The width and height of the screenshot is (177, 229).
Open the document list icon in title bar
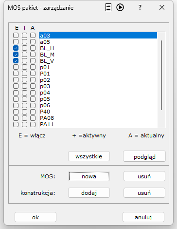point(108,7)
